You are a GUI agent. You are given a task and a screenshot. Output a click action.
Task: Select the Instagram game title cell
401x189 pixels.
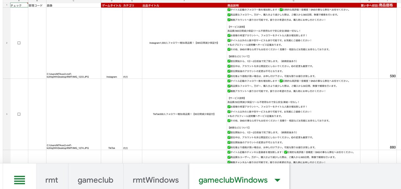tap(112, 43)
